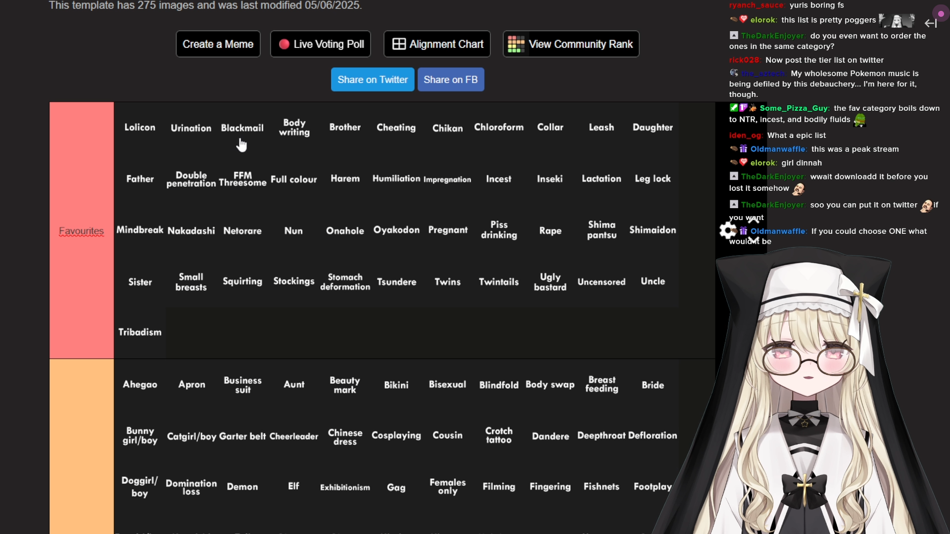Click the red dot in Live Voting Poll
The height and width of the screenshot is (534, 950).
(x=284, y=44)
